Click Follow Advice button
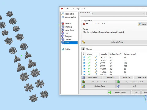The image size is (147, 110). pyautogui.click(x=119, y=93)
